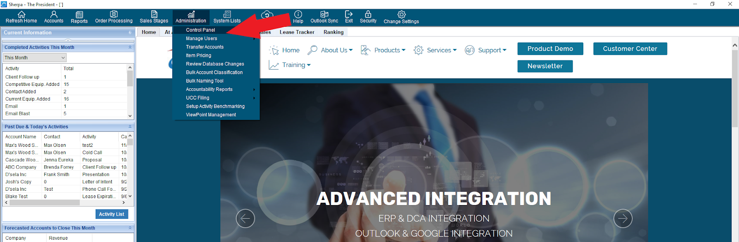Collapse Past Due & Today's Activities section
This screenshot has height=242, width=739.
(x=130, y=127)
